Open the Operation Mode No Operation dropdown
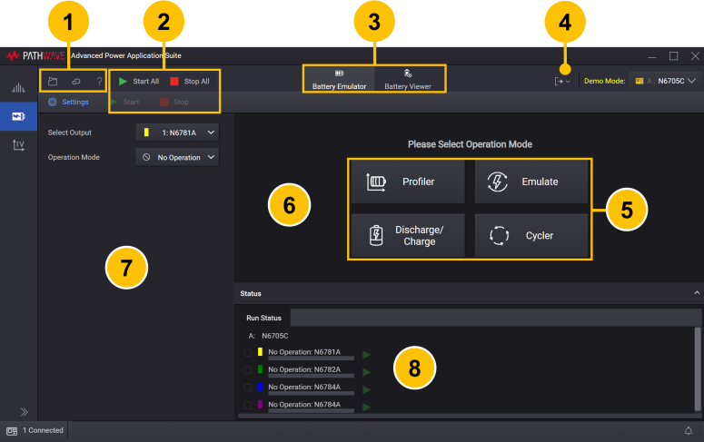This screenshot has height=442, width=704. [178, 158]
